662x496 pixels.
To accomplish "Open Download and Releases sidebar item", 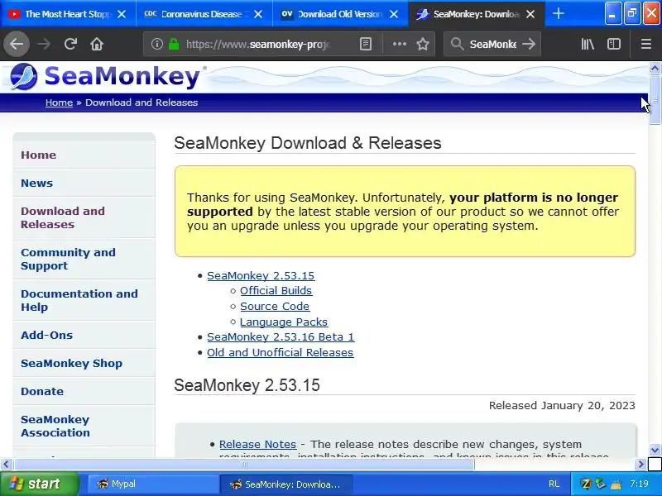I will (63, 217).
